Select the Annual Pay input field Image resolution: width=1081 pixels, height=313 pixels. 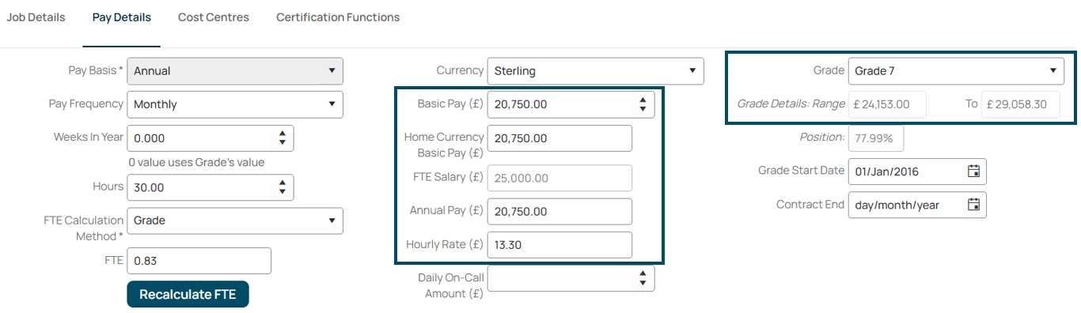tap(559, 211)
